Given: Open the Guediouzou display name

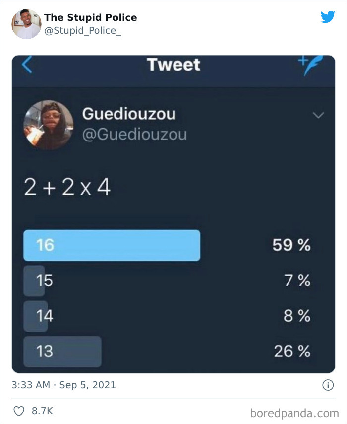Looking at the screenshot, I should pyautogui.click(x=128, y=114).
